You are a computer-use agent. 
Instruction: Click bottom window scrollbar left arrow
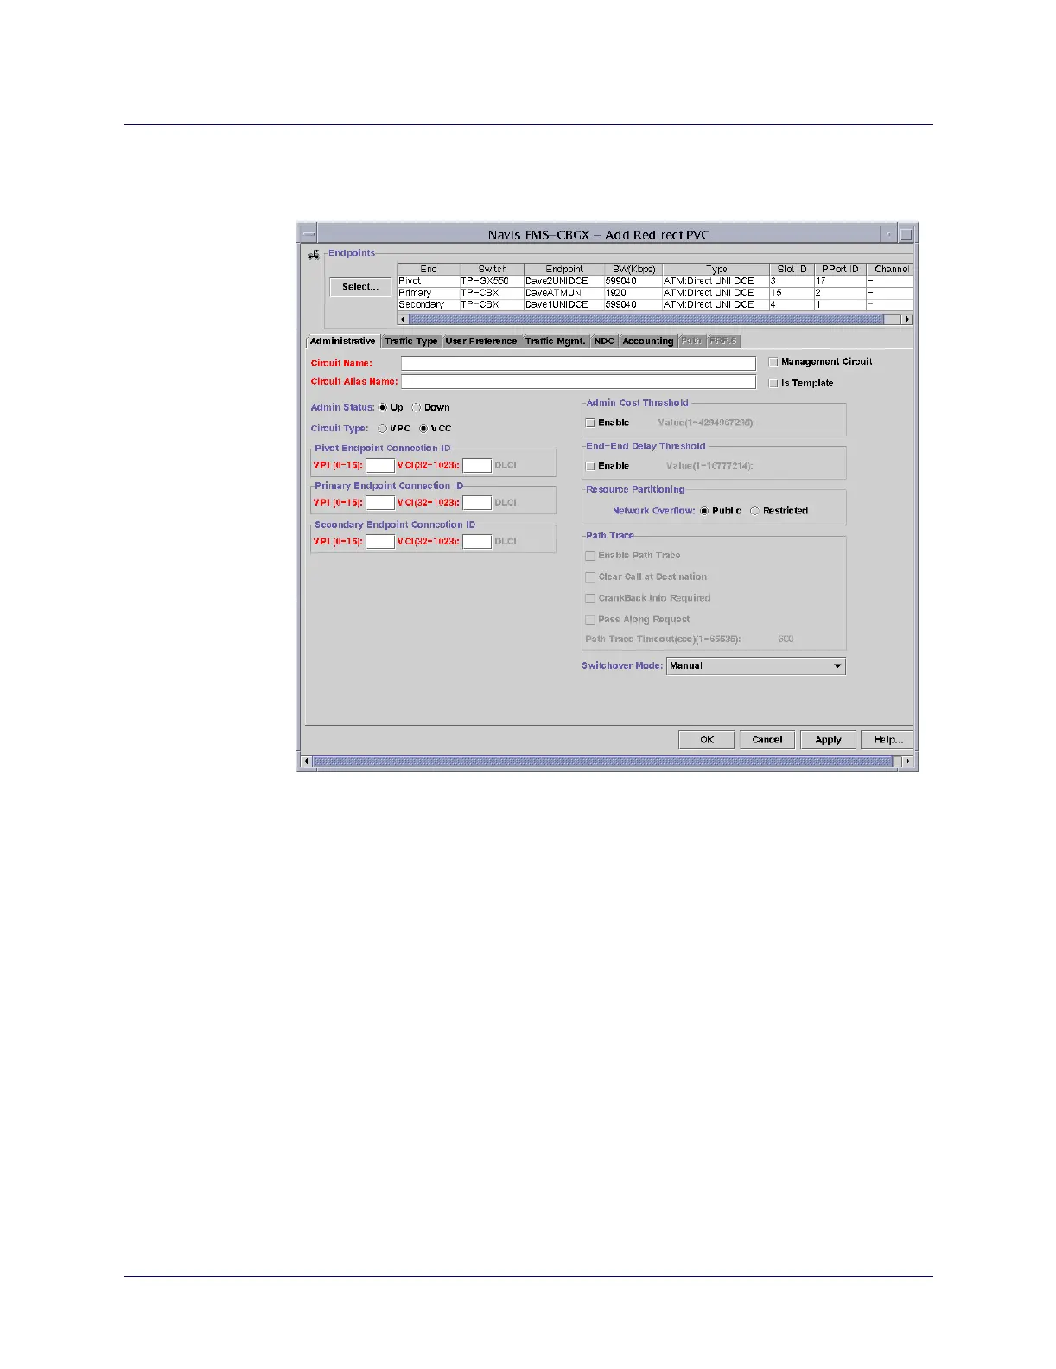point(306,762)
